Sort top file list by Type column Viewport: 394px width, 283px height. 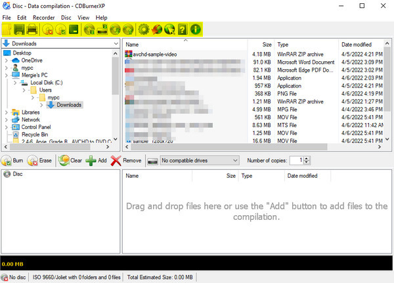(307, 45)
